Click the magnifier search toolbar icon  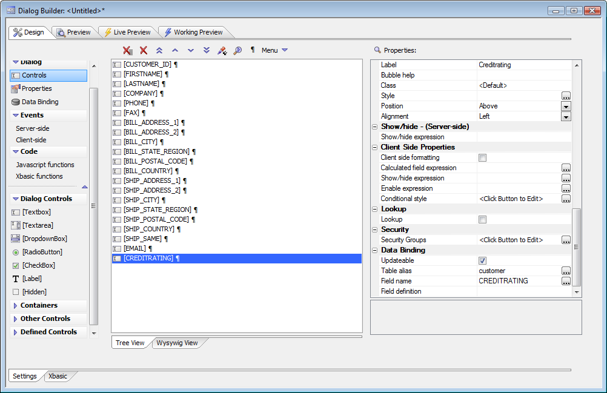click(237, 50)
